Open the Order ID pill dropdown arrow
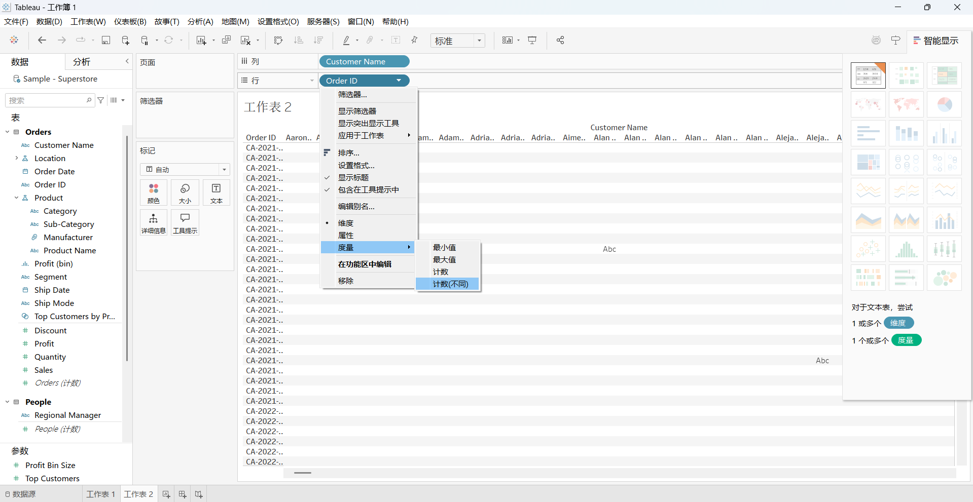Viewport: 973px width, 502px height. (399, 81)
